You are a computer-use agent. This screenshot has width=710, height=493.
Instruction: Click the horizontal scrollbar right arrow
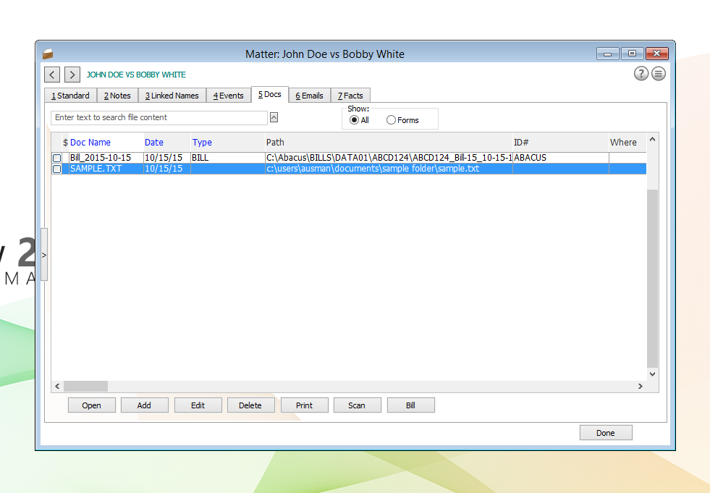[641, 386]
